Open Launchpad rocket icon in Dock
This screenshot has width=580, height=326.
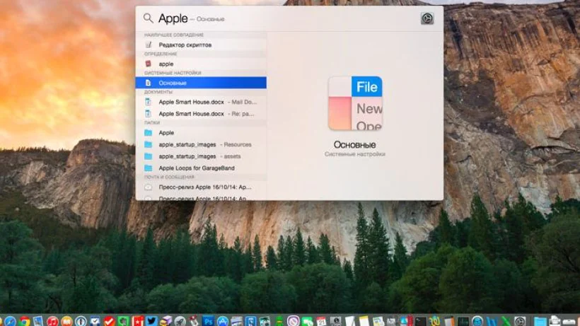click(180, 321)
